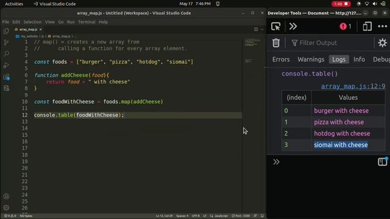This screenshot has width=390, height=219.
Task: Toggle the Warnings filter in console
Action: [311, 60]
